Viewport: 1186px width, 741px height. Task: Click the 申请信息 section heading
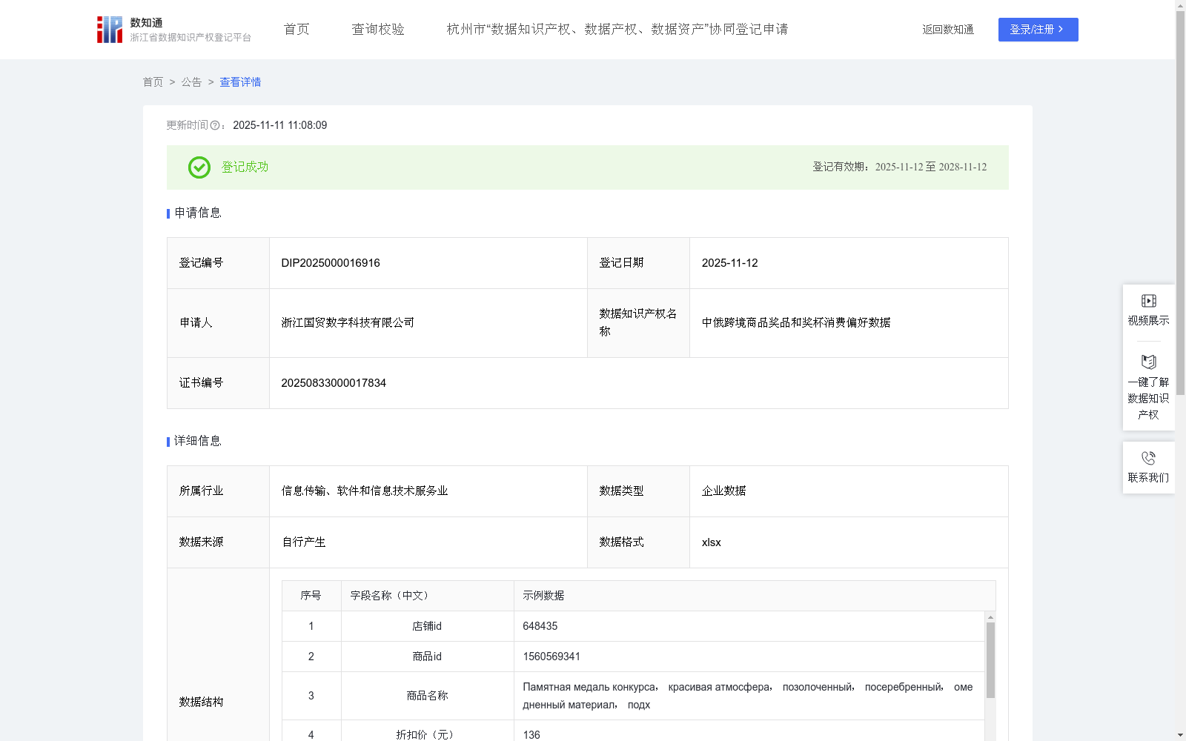(x=197, y=213)
